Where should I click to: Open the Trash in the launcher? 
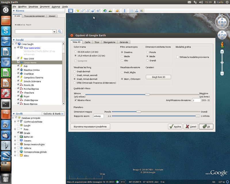click(x=6, y=178)
